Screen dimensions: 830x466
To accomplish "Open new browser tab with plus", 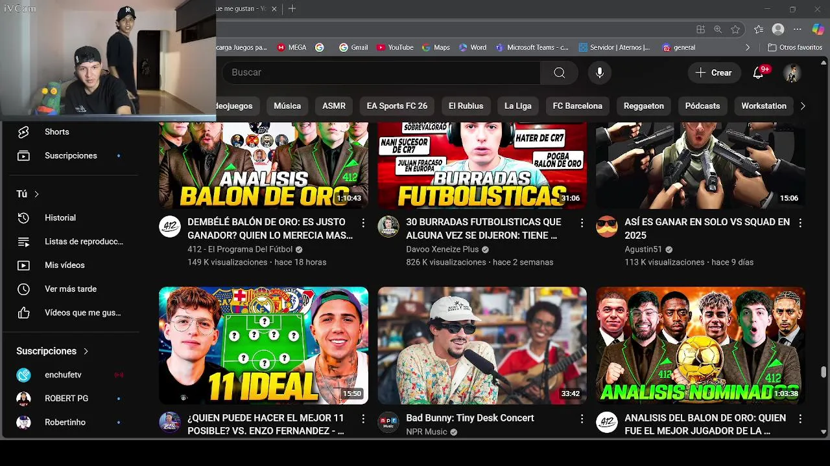I will (292, 8).
